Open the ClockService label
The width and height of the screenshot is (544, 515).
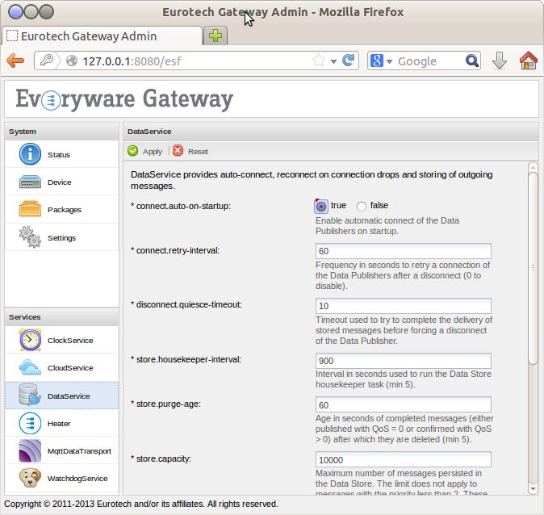tap(70, 340)
